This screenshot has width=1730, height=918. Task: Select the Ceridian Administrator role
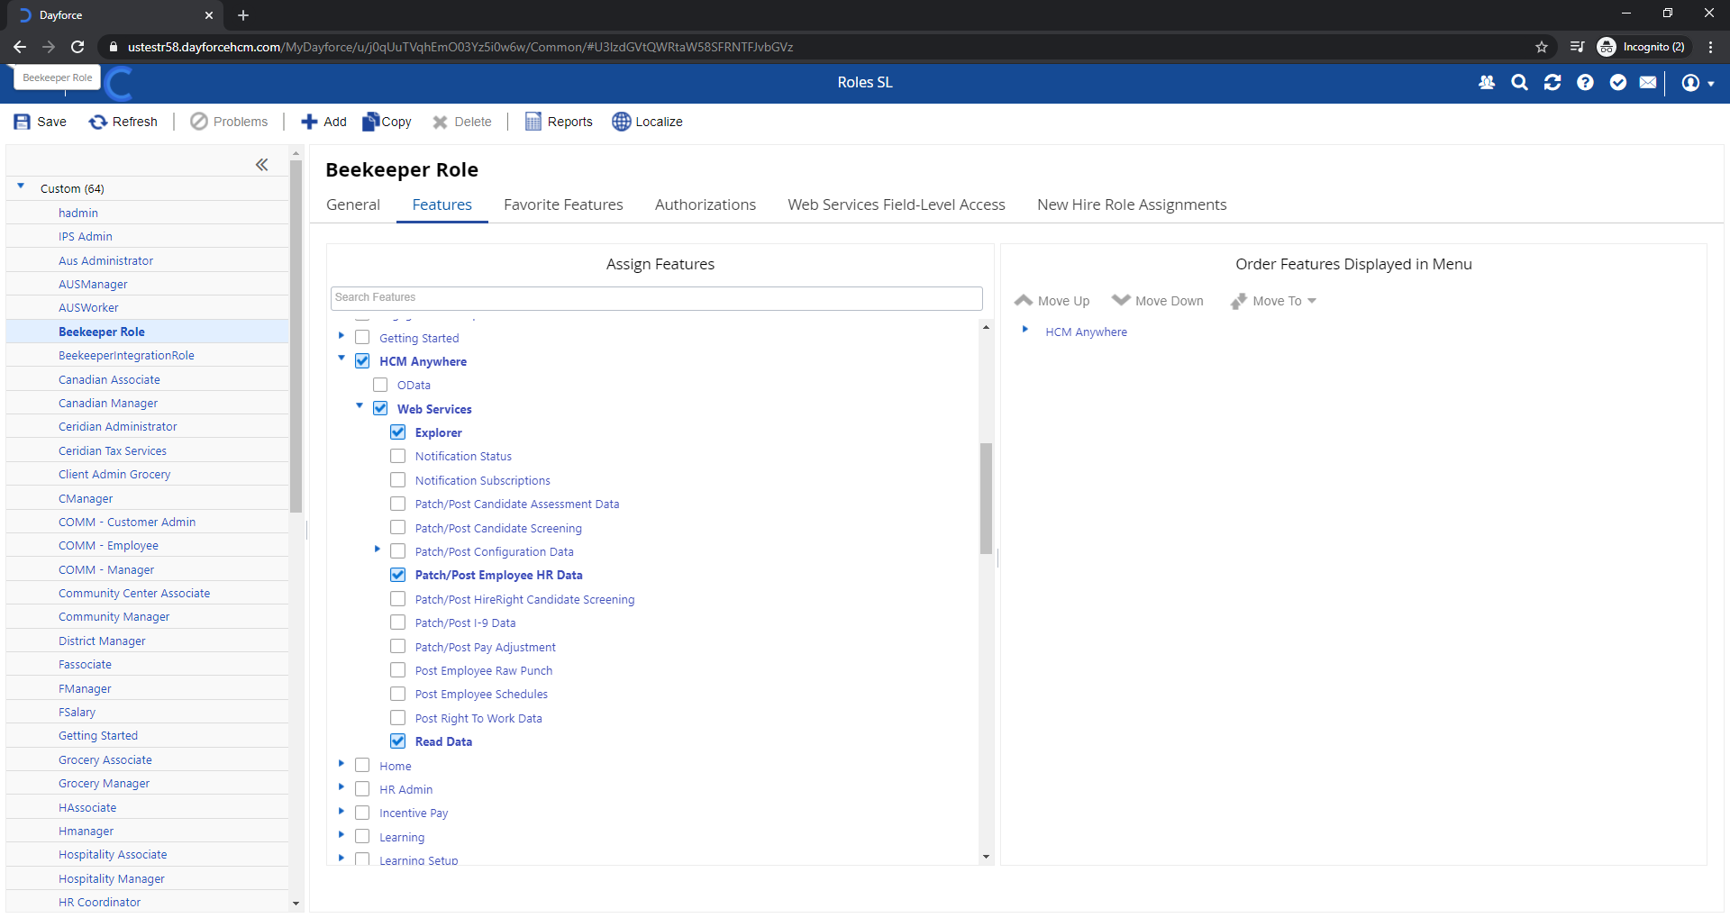pyautogui.click(x=118, y=427)
